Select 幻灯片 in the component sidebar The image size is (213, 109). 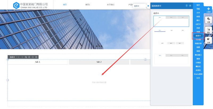(x=198, y=24)
